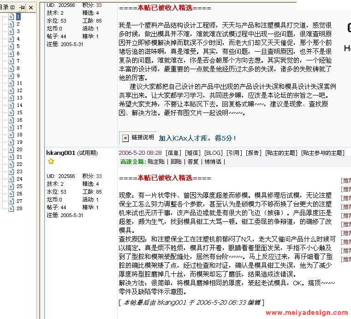351x319 pixels.
Task: Select item 24 in the directory tree
Action: pos(19,179)
